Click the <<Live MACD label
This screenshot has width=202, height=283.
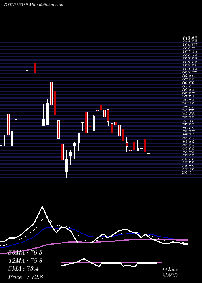tap(170, 272)
